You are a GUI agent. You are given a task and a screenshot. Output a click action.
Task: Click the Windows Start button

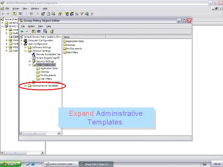pos(10,164)
